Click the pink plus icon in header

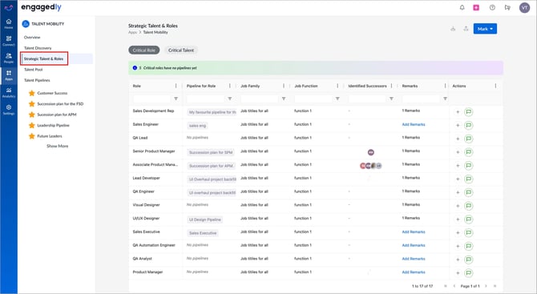coord(476,7)
